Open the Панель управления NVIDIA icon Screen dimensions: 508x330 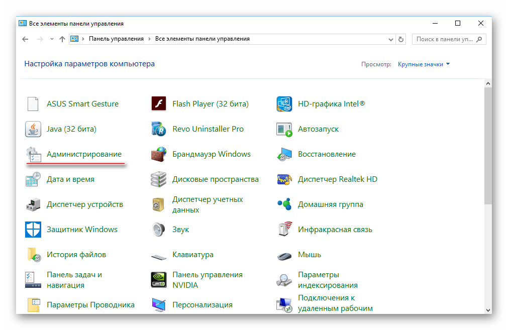pos(159,280)
